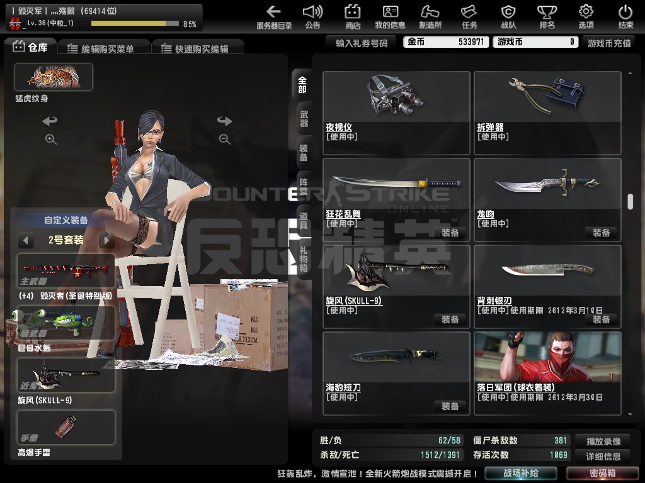Equip (装备) the 旋风(SKULL-9) axe
This screenshot has height=483, width=645.
click(x=450, y=319)
